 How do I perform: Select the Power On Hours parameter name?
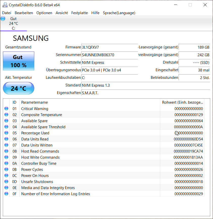point(35,176)
